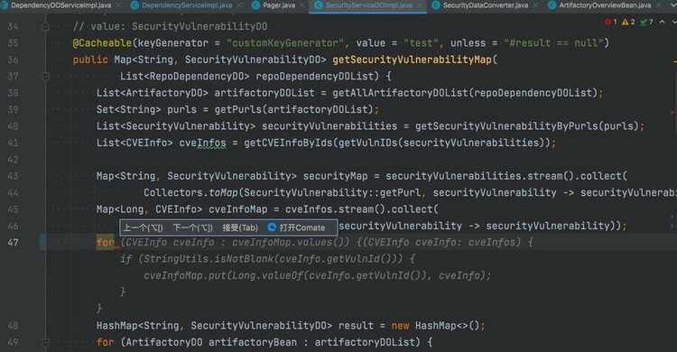Viewport: 677px width, 352px height.
Task: Open the SecurityDataConverter.java tab
Action: (486, 5)
